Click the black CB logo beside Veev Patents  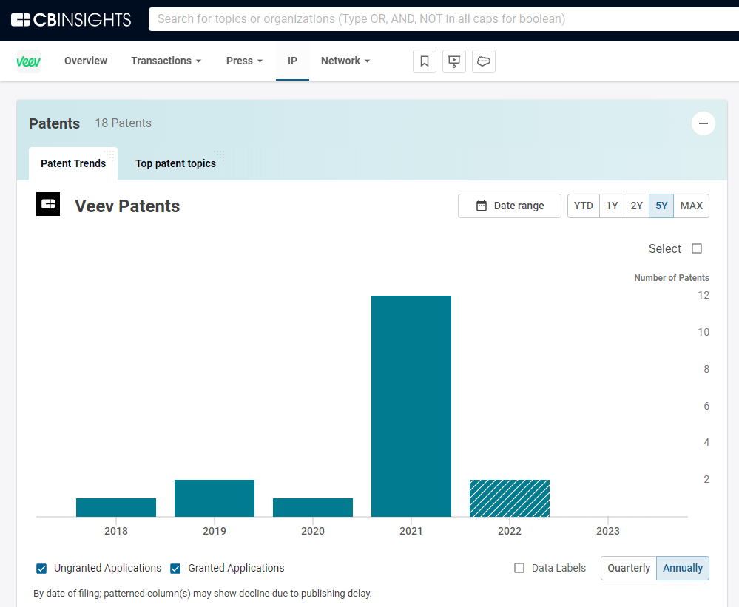coord(48,204)
